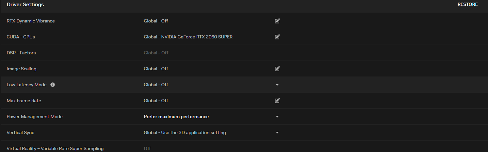Click 'Global - NVIDIA GeForce RTX 2060 SUPER' value
Image resolution: width=488 pixels, height=152 pixels.
tap(188, 37)
